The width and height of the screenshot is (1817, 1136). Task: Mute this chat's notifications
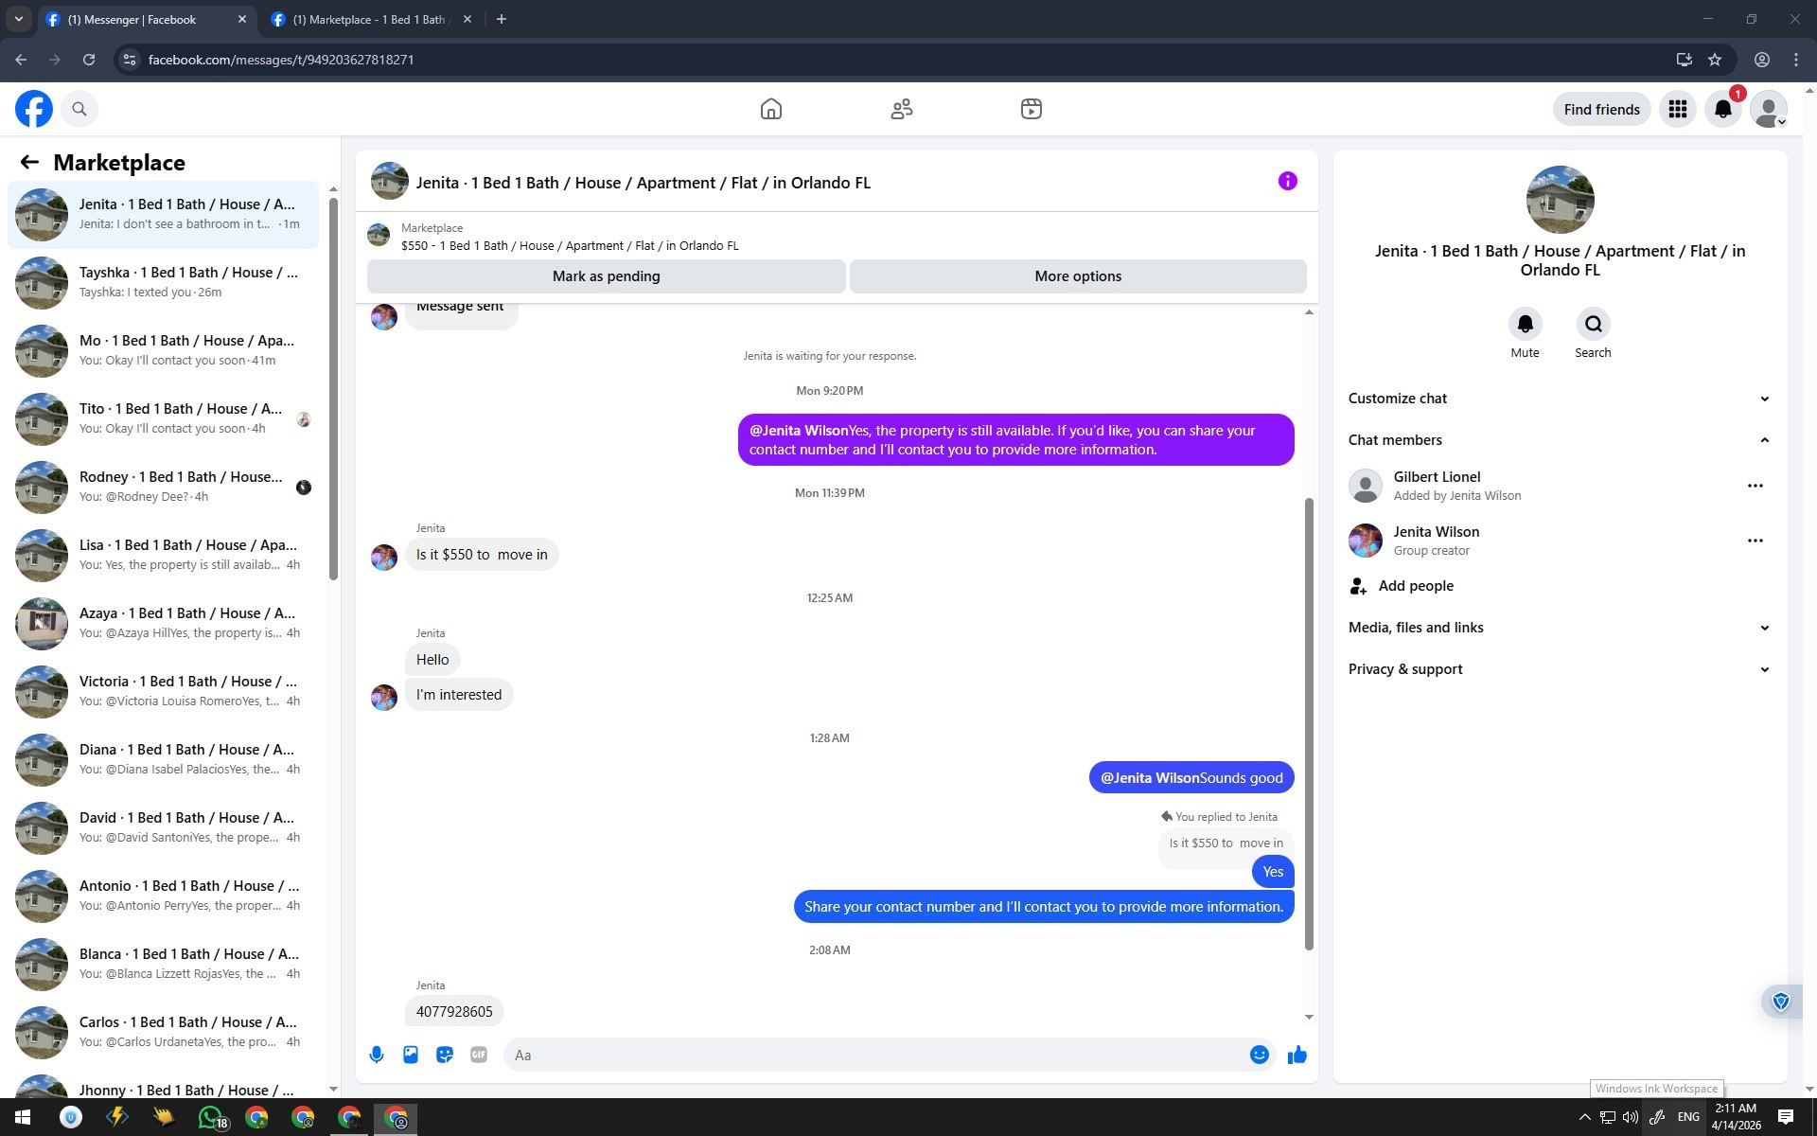coord(1525,325)
